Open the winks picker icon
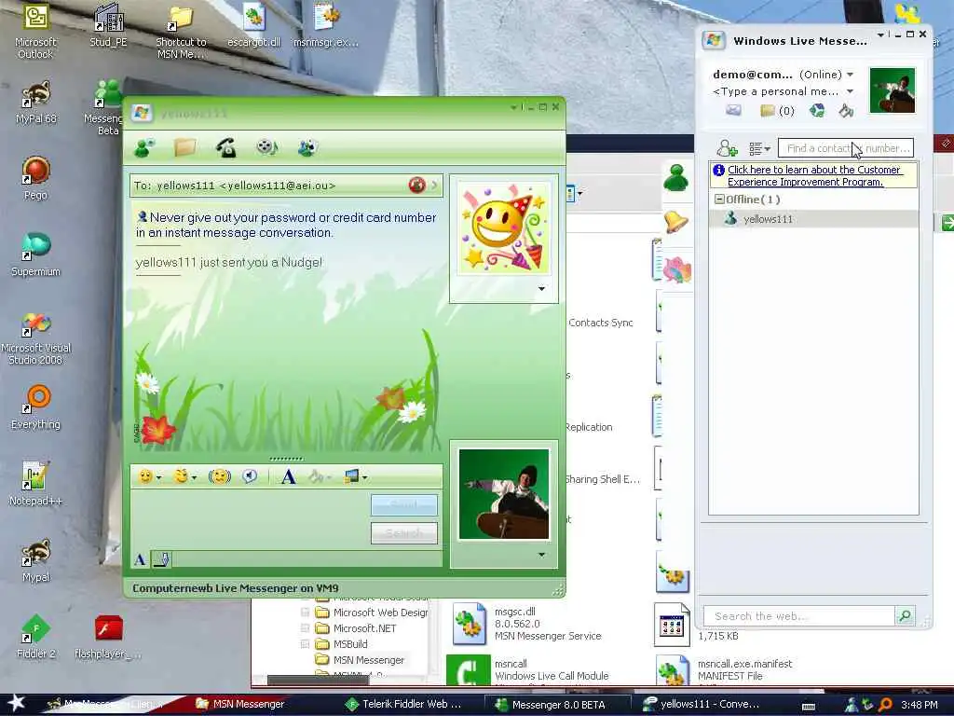The image size is (954, 716). 181,476
